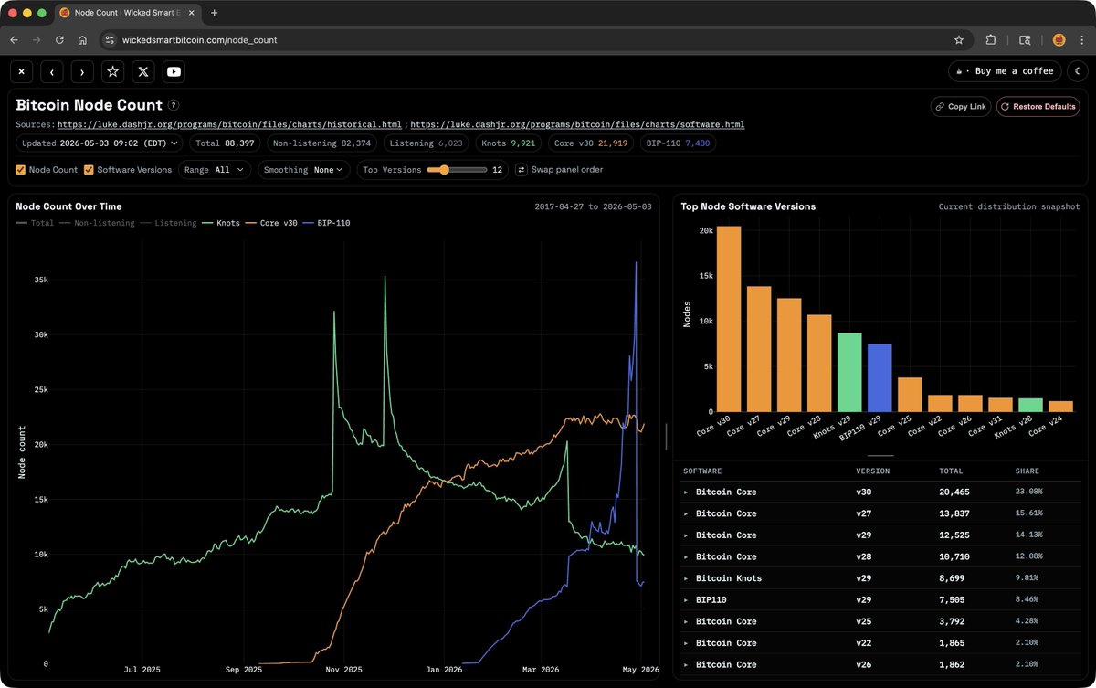Screen dimensions: 1096x688
Task: Expand the Bitcoin Core v28 row
Action: tap(686, 556)
